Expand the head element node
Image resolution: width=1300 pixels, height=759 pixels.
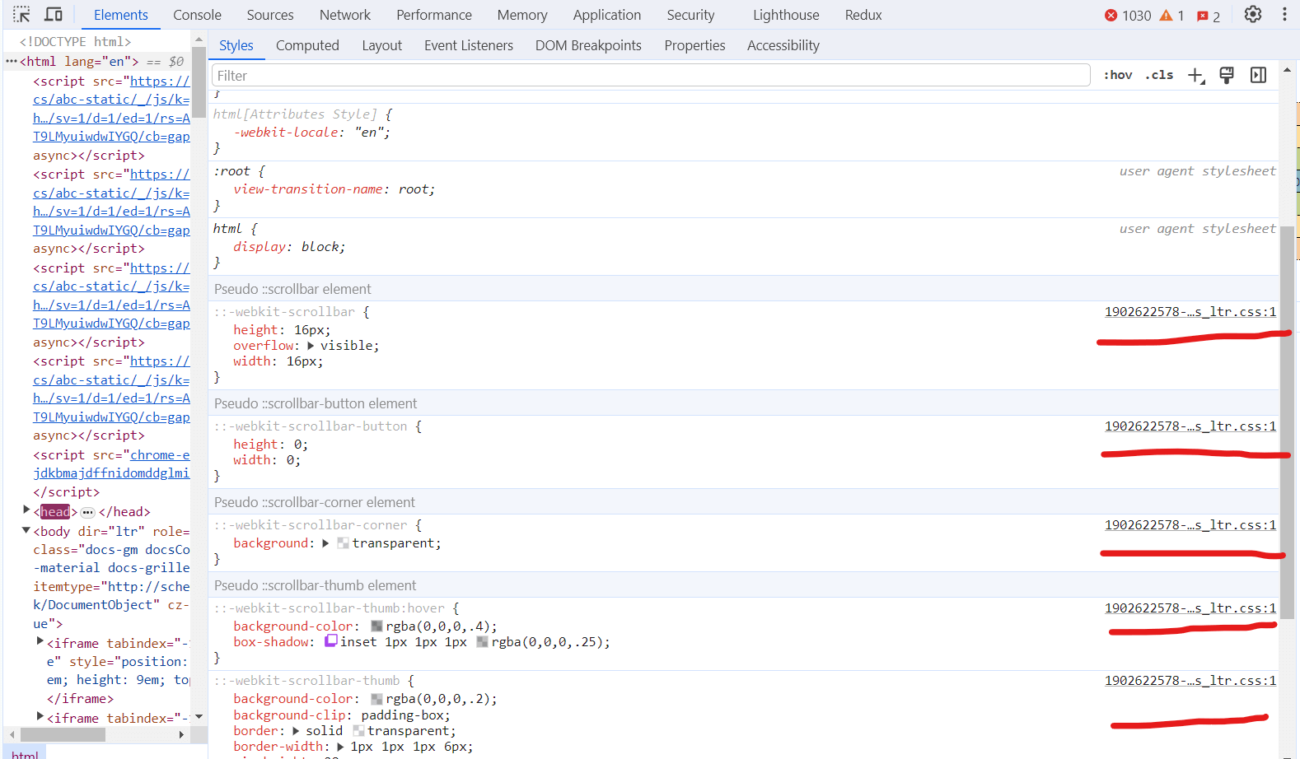point(26,510)
